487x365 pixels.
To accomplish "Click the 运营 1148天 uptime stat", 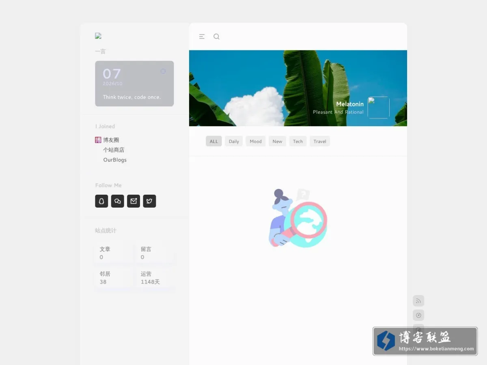I will (155, 278).
